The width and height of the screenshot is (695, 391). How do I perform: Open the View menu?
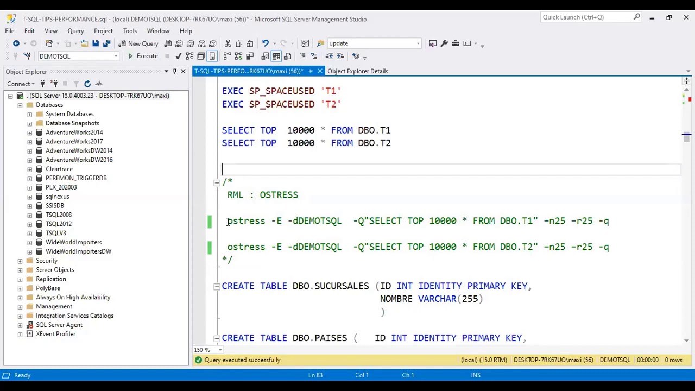(x=51, y=31)
